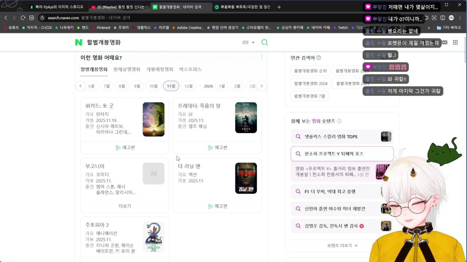Open the 나무위키 bookmark
Viewport: 467px width, 262px height.
[64, 27]
